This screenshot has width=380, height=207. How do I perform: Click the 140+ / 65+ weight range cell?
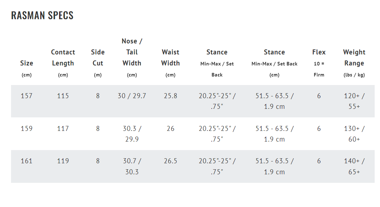tap(354, 166)
